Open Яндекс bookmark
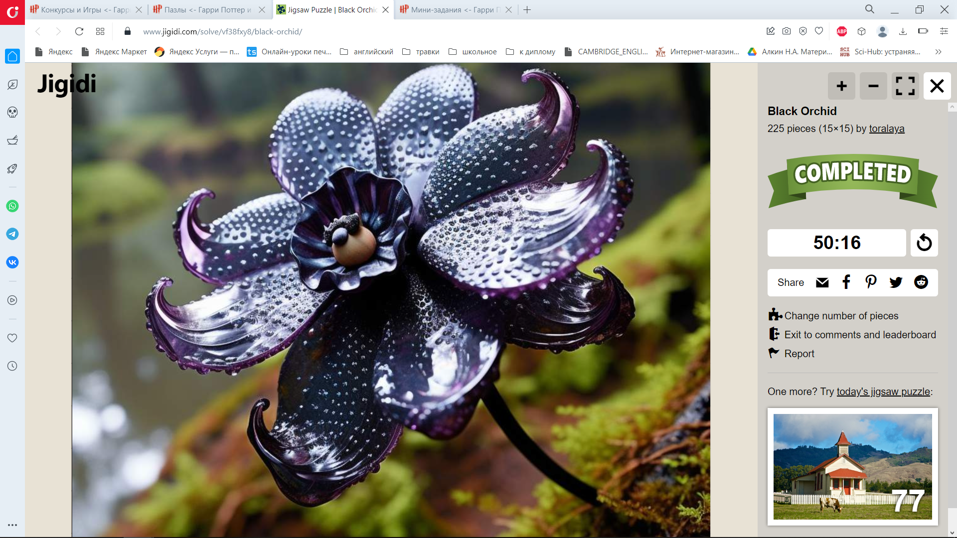 pos(54,52)
